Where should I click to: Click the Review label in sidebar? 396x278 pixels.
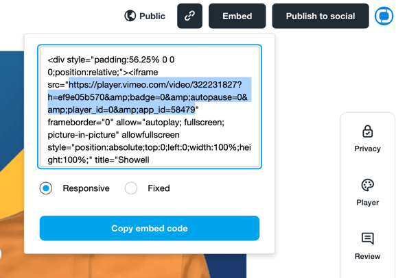point(367,256)
